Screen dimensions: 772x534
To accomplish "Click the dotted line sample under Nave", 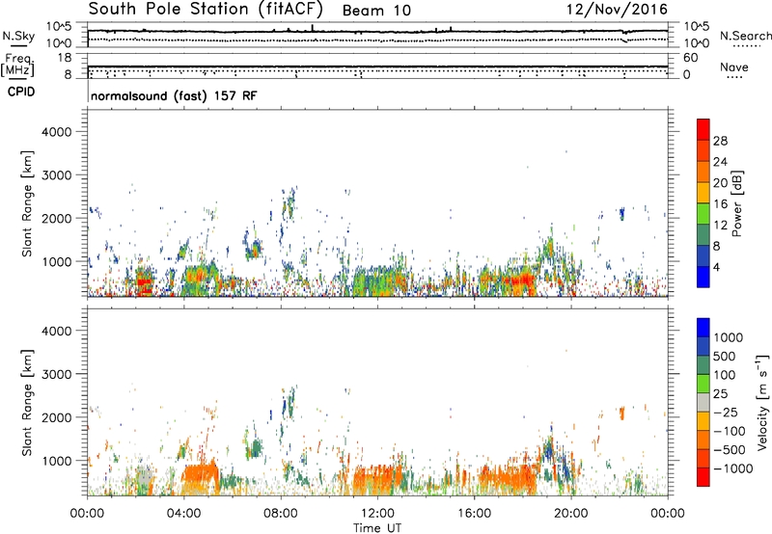I will (734, 77).
